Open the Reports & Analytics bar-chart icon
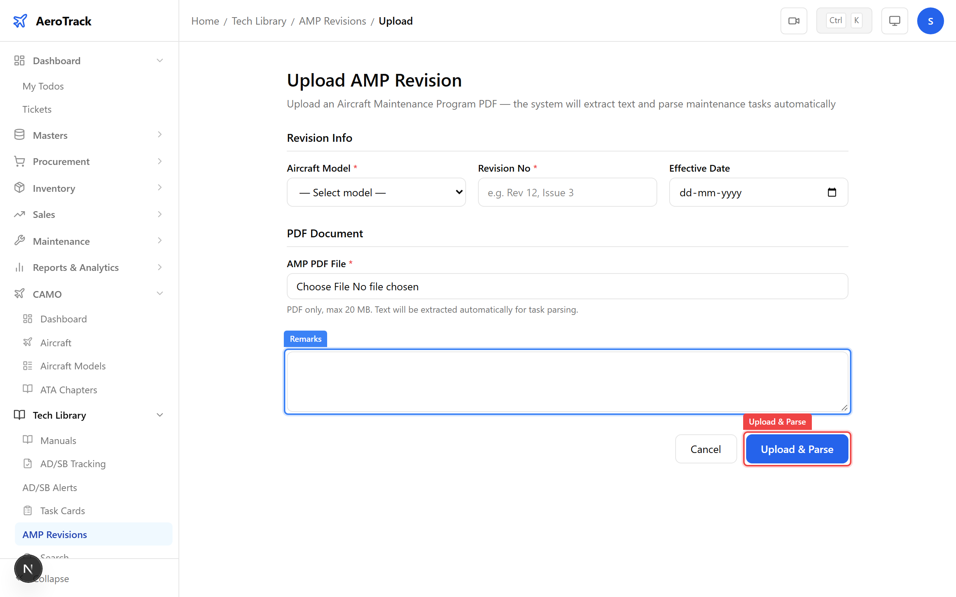 (19, 267)
